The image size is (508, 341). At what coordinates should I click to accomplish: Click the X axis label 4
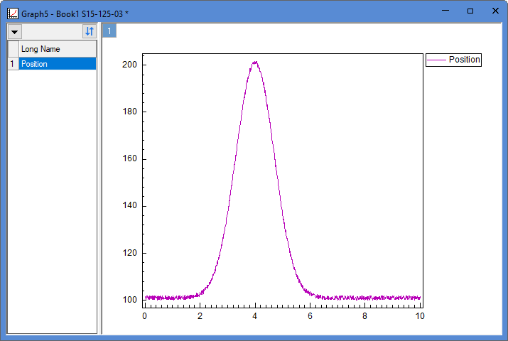255,316
